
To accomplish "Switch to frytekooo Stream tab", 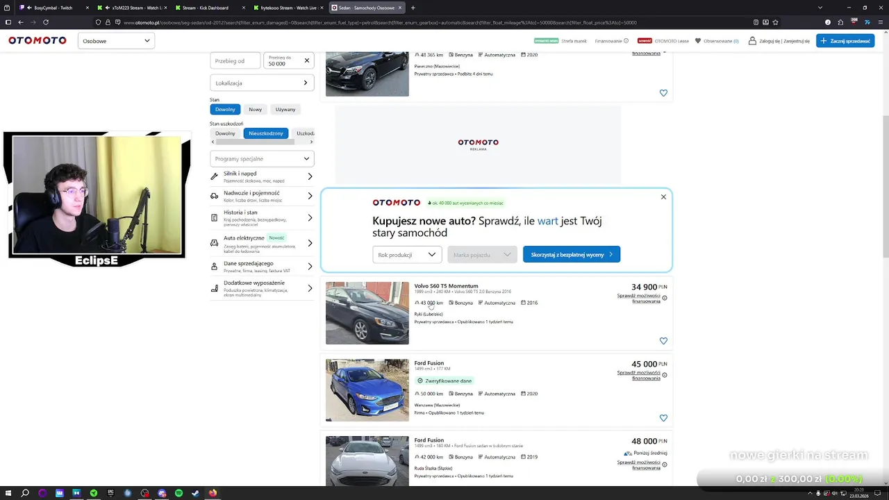I will tap(288, 8).
